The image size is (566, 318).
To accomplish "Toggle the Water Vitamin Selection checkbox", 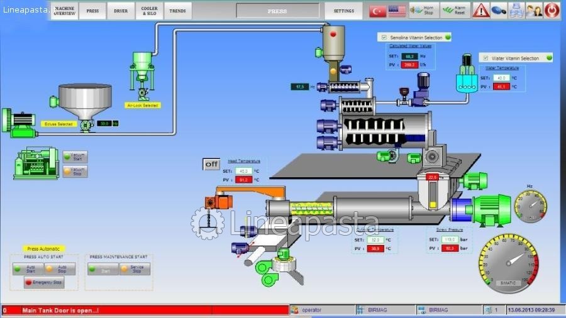I will point(485,58).
